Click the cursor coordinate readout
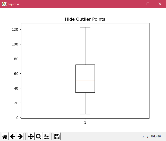The height and width of the screenshot is (141, 166). pyautogui.click(x=152, y=136)
